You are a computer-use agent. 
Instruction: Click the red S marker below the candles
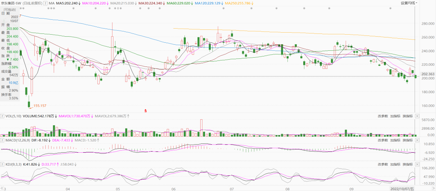click(145, 111)
